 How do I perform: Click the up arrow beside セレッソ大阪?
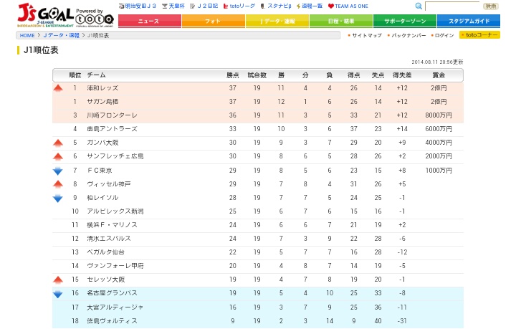coord(58,280)
